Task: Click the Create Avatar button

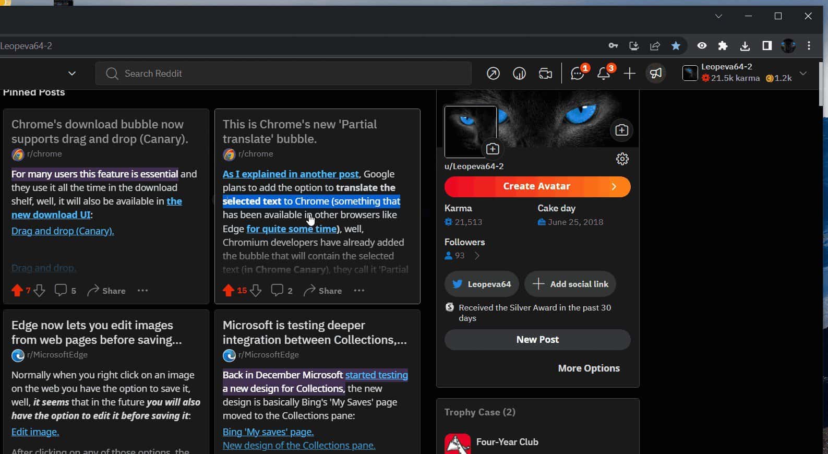Action: [537, 187]
